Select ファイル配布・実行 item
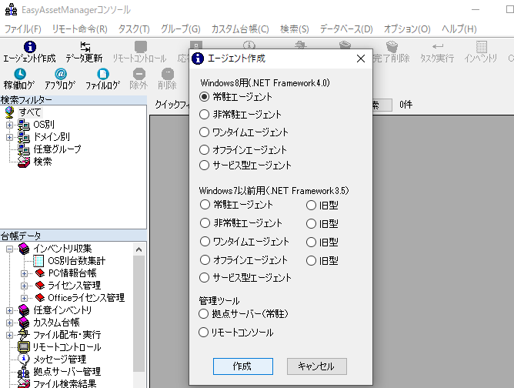This screenshot has width=514, height=388. tap(67, 335)
